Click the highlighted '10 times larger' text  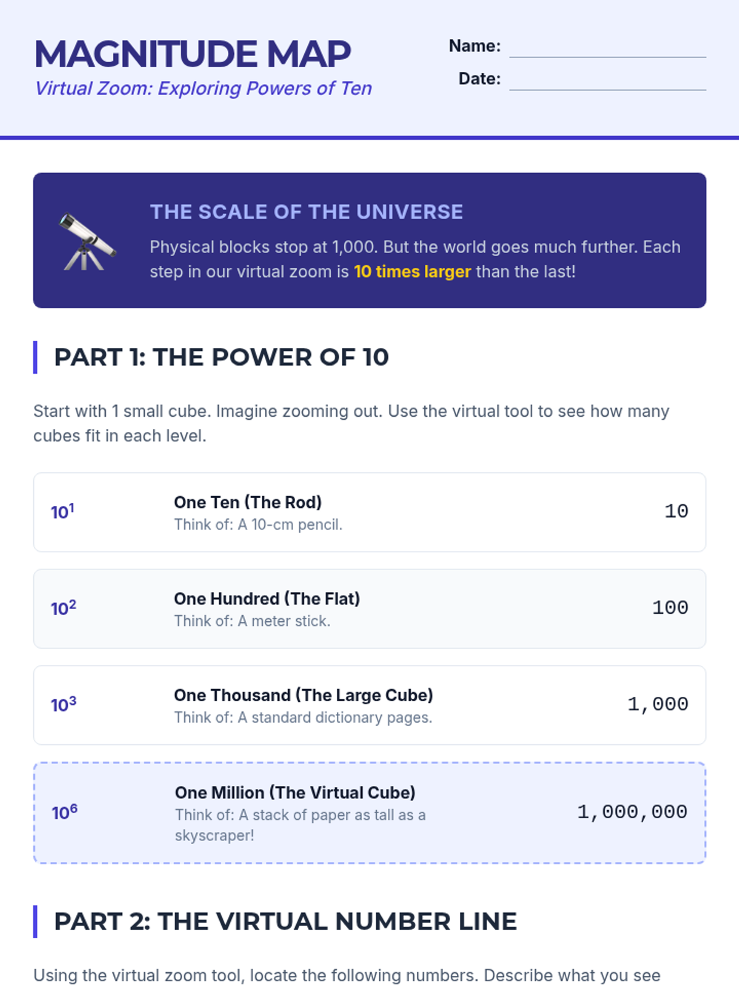click(412, 271)
